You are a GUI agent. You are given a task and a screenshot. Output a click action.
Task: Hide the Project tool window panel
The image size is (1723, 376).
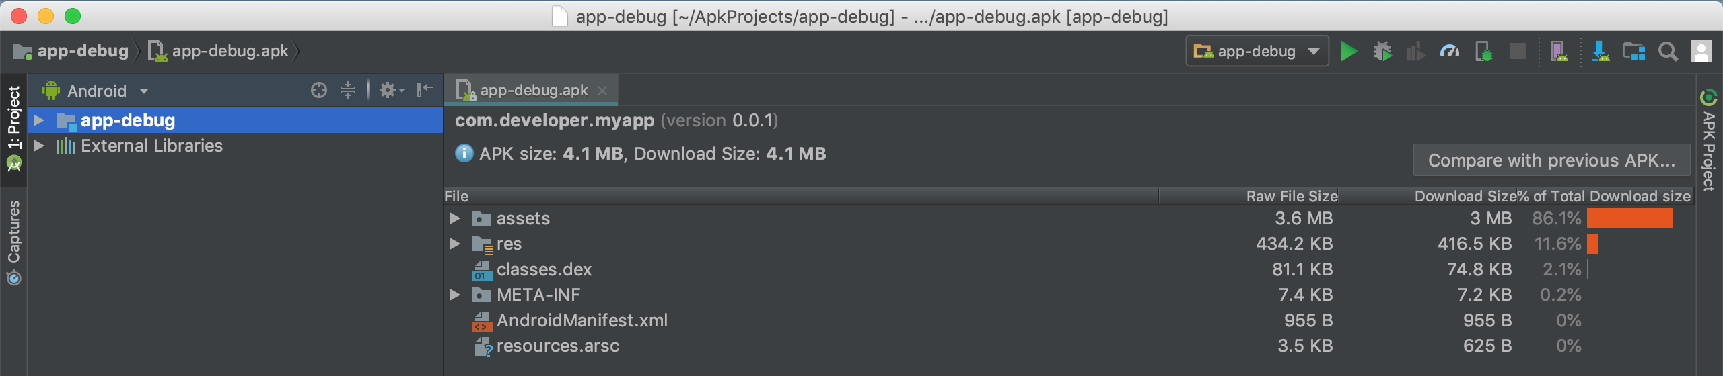tap(425, 90)
